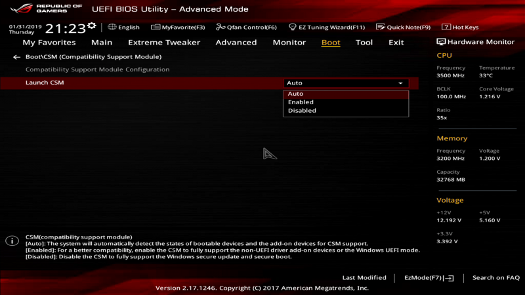The width and height of the screenshot is (525, 295).
Task: Select Auto in the Launch CSM list
Action: pyautogui.click(x=346, y=94)
